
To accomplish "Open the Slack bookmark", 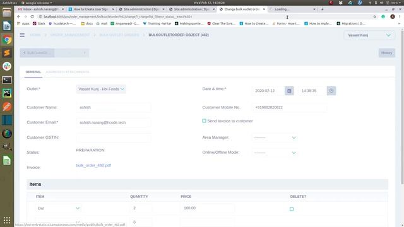I will pyautogui.click(x=39, y=23).
